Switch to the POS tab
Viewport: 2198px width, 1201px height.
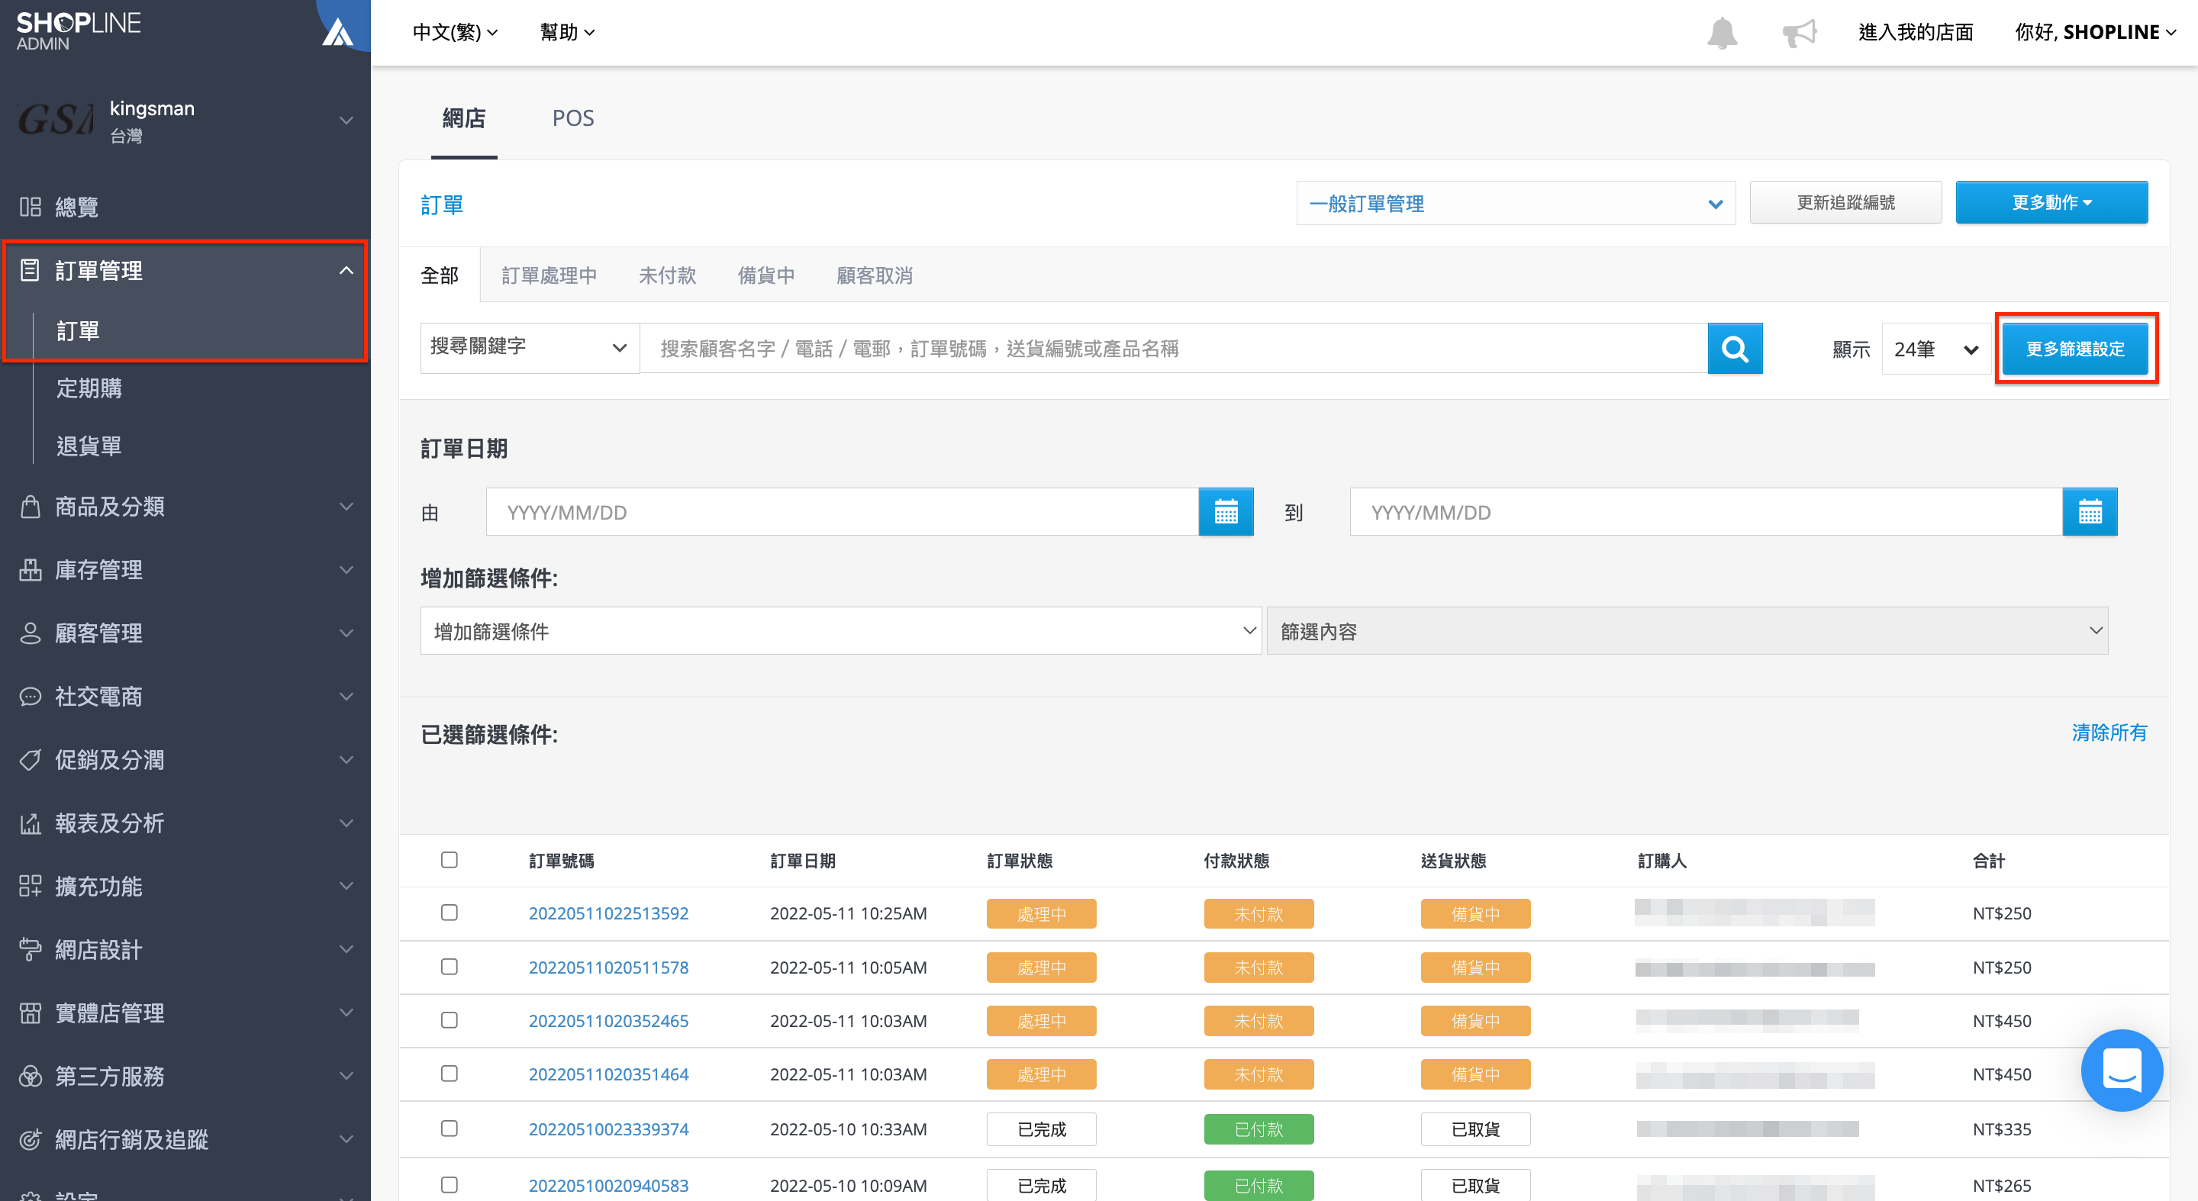click(x=572, y=118)
